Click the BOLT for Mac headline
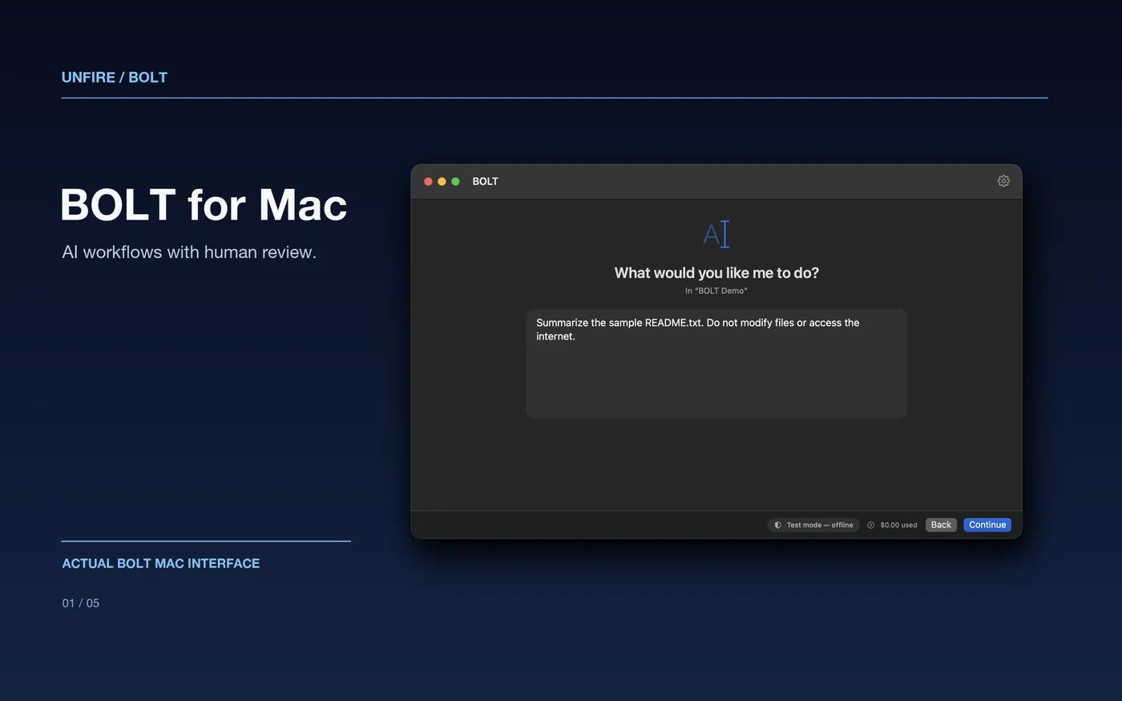Screen dimensions: 1122x701 (x=204, y=204)
